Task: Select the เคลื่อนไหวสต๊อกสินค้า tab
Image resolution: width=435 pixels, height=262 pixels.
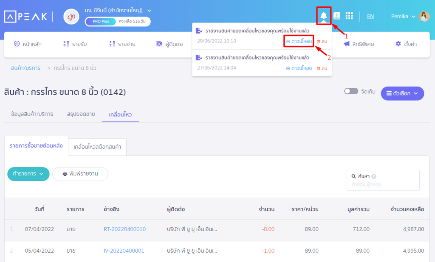Action: (97, 146)
